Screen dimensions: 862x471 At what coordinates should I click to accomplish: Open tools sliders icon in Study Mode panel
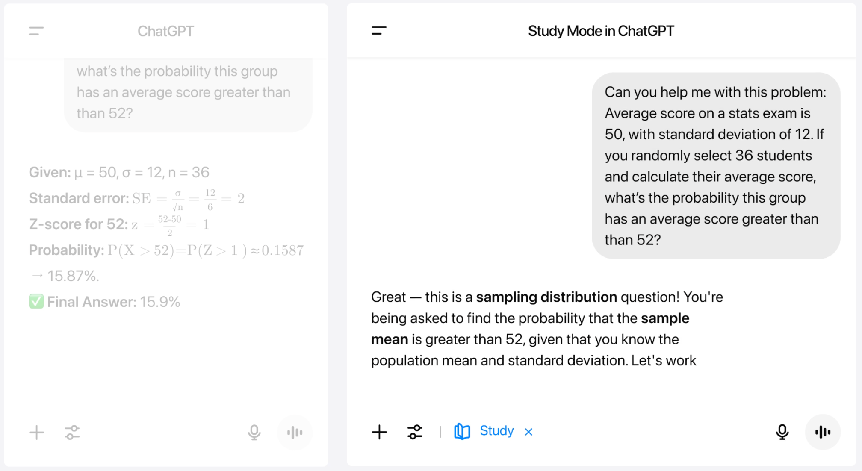click(415, 432)
